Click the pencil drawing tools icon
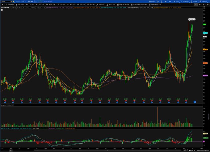Screen dimensions: 210x152 coord(195,150)
